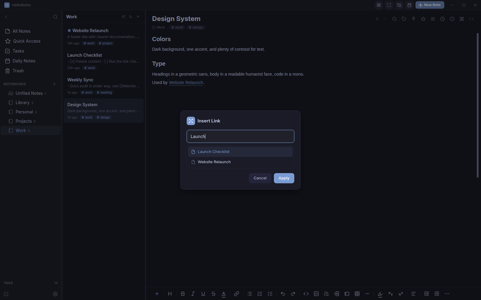Open settings gear in sidebar footer
The height and width of the screenshot is (300, 481).
(55, 294)
